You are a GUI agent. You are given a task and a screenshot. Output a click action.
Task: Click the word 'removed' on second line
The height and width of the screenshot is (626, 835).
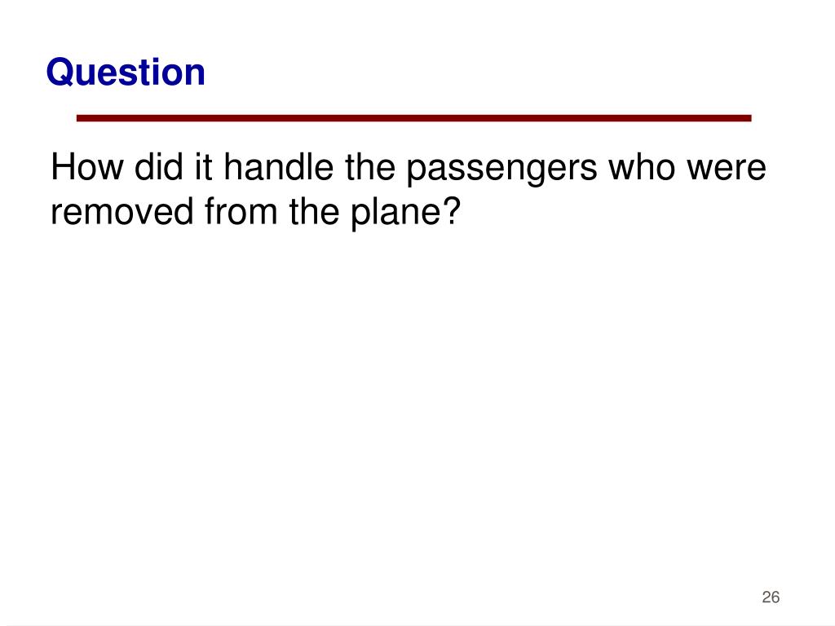pyautogui.click(x=122, y=211)
